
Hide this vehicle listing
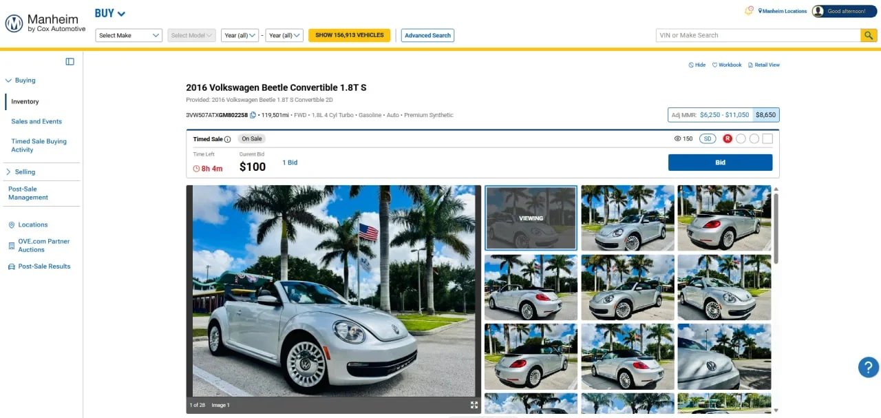(697, 65)
